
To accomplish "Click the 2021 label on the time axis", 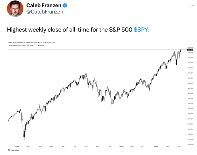I will pos(52,146).
